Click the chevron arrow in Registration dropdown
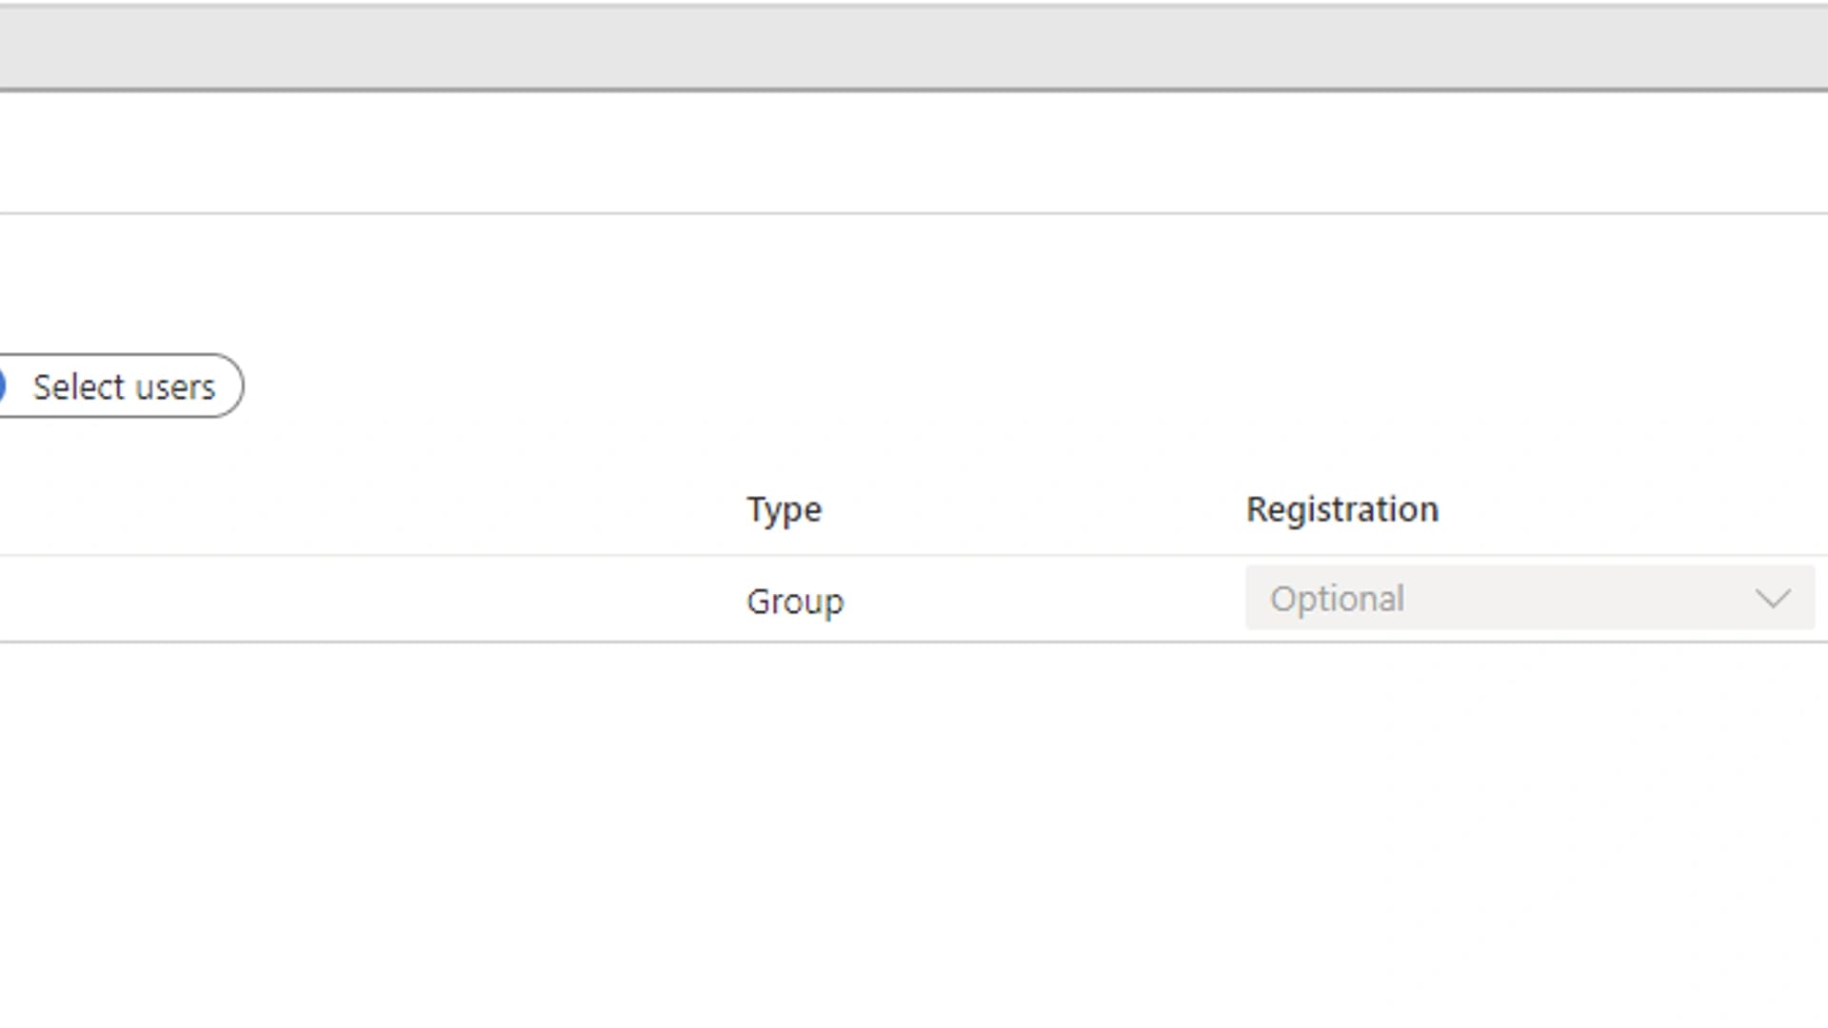Screen dimensions: 1828x1028 (1772, 599)
